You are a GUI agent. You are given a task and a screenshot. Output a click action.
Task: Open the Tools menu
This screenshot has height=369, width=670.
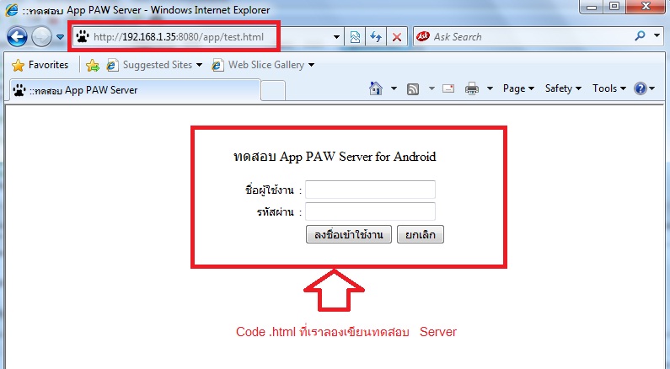(608, 88)
